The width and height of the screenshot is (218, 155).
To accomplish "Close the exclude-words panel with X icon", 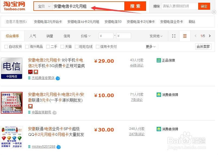I will [214, 12].
